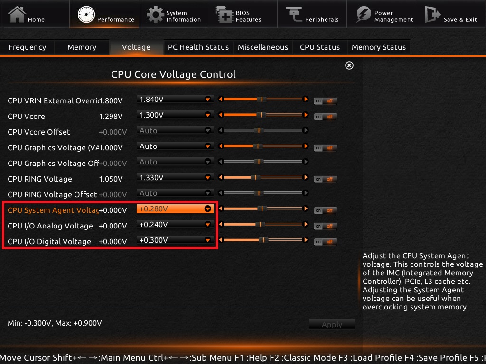Click the CPU Vcore voltage slider handle
The image size is (486, 364).
[x=260, y=115]
